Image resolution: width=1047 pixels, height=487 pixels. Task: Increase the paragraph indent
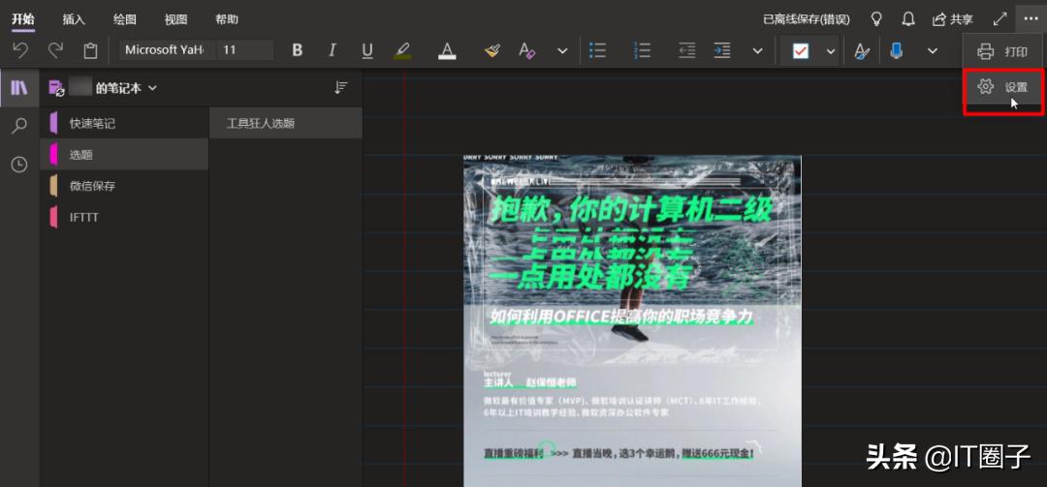click(722, 50)
